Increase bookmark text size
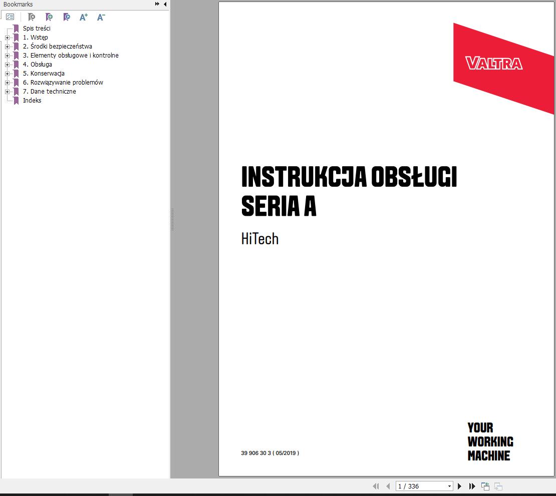556x496 pixels. point(84,17)
